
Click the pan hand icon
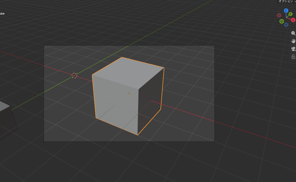[x=293, y=41]
